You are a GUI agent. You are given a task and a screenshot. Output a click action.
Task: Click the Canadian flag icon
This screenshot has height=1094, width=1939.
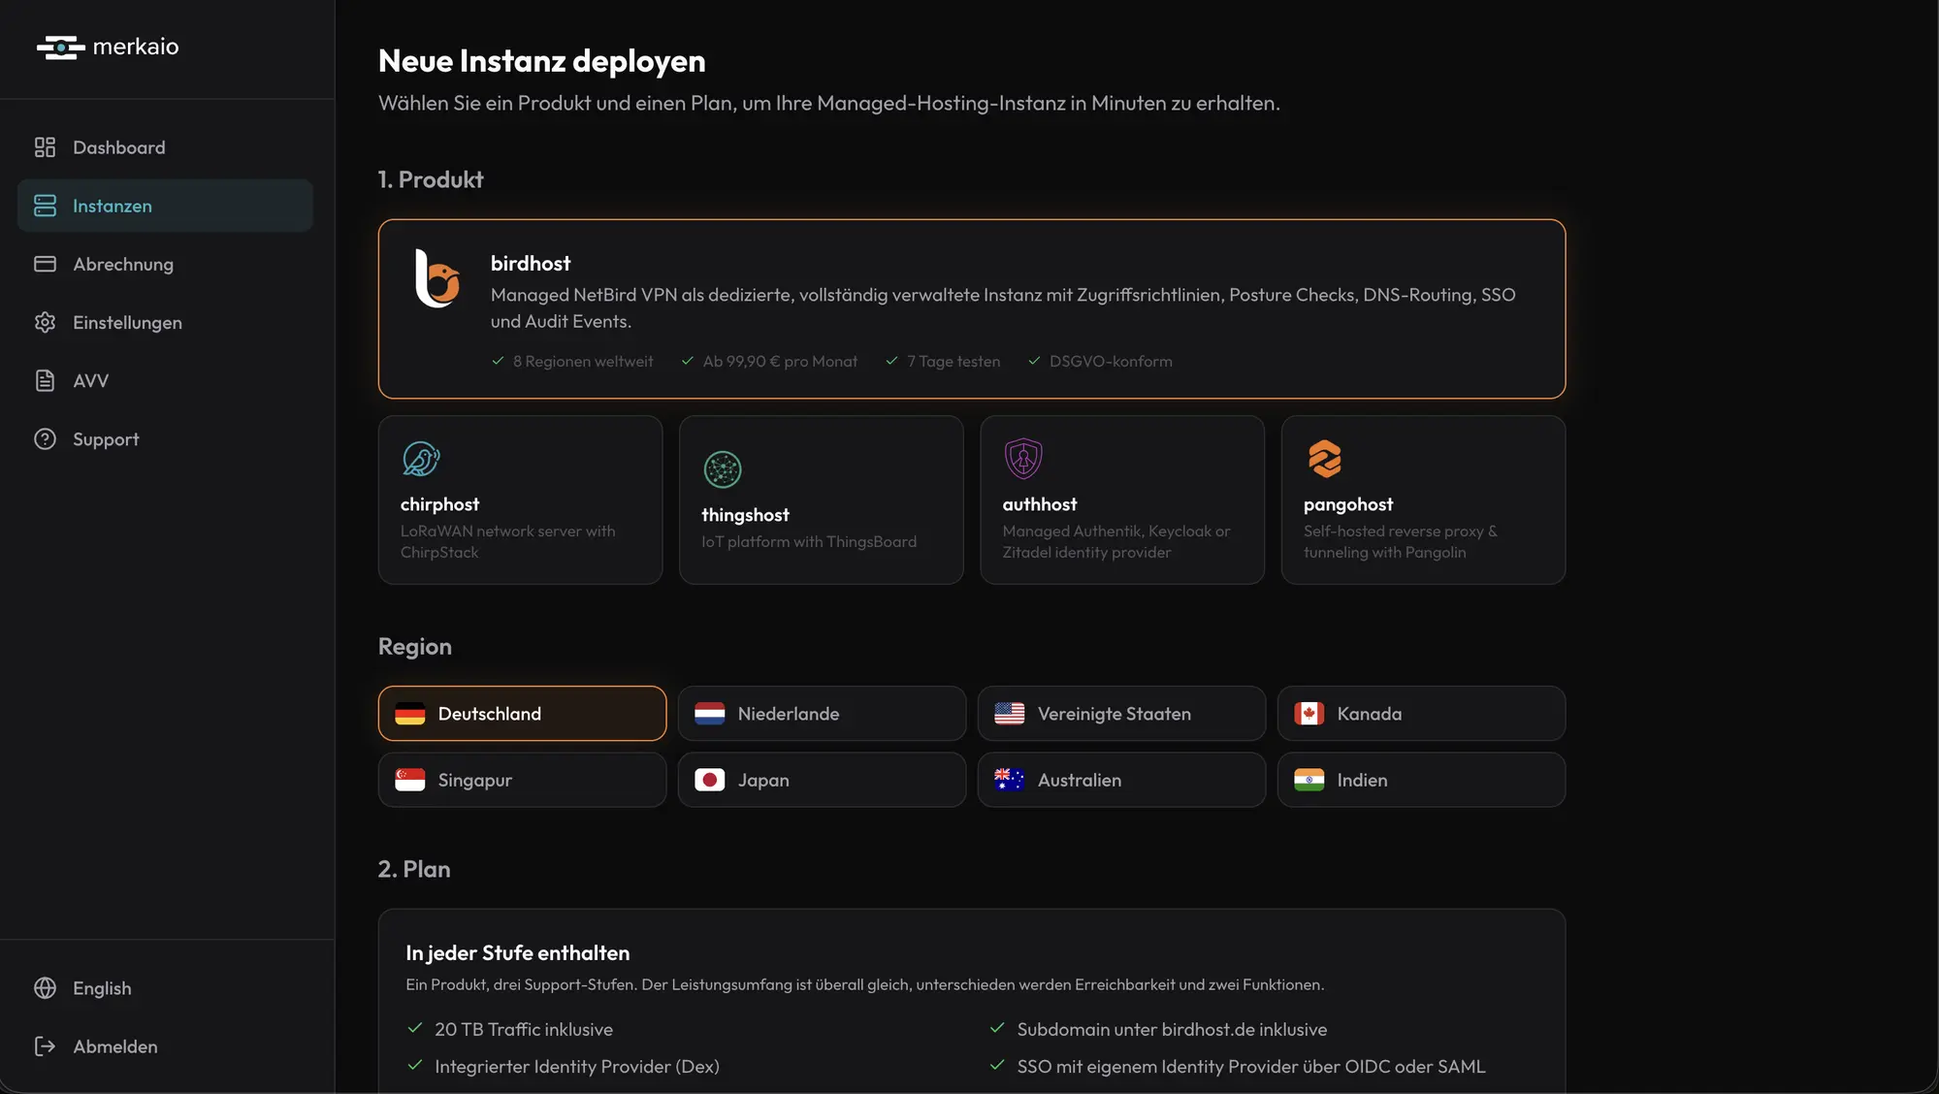pyautogui.click(x=1309, y=714)
